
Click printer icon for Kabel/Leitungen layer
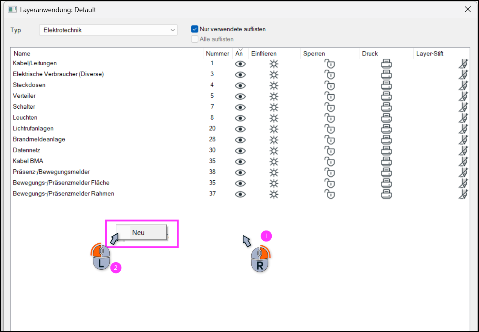pyautogui.click(x=386, y=64)
